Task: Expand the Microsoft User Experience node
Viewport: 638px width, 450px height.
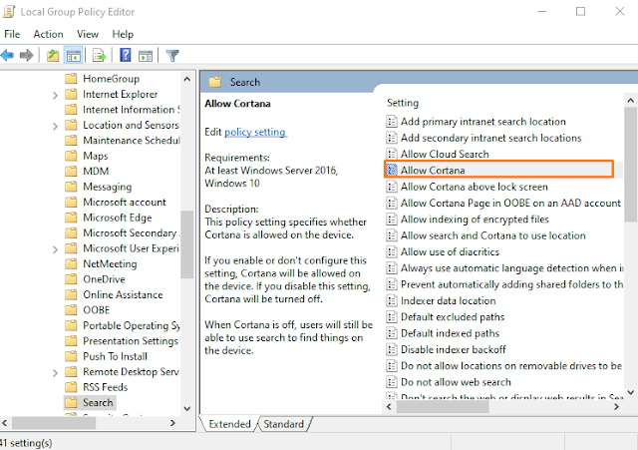Action: tap(56, 249)
